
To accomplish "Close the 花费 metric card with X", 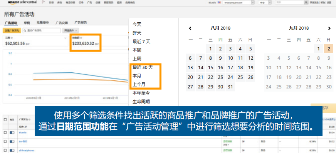I will 66,38.
